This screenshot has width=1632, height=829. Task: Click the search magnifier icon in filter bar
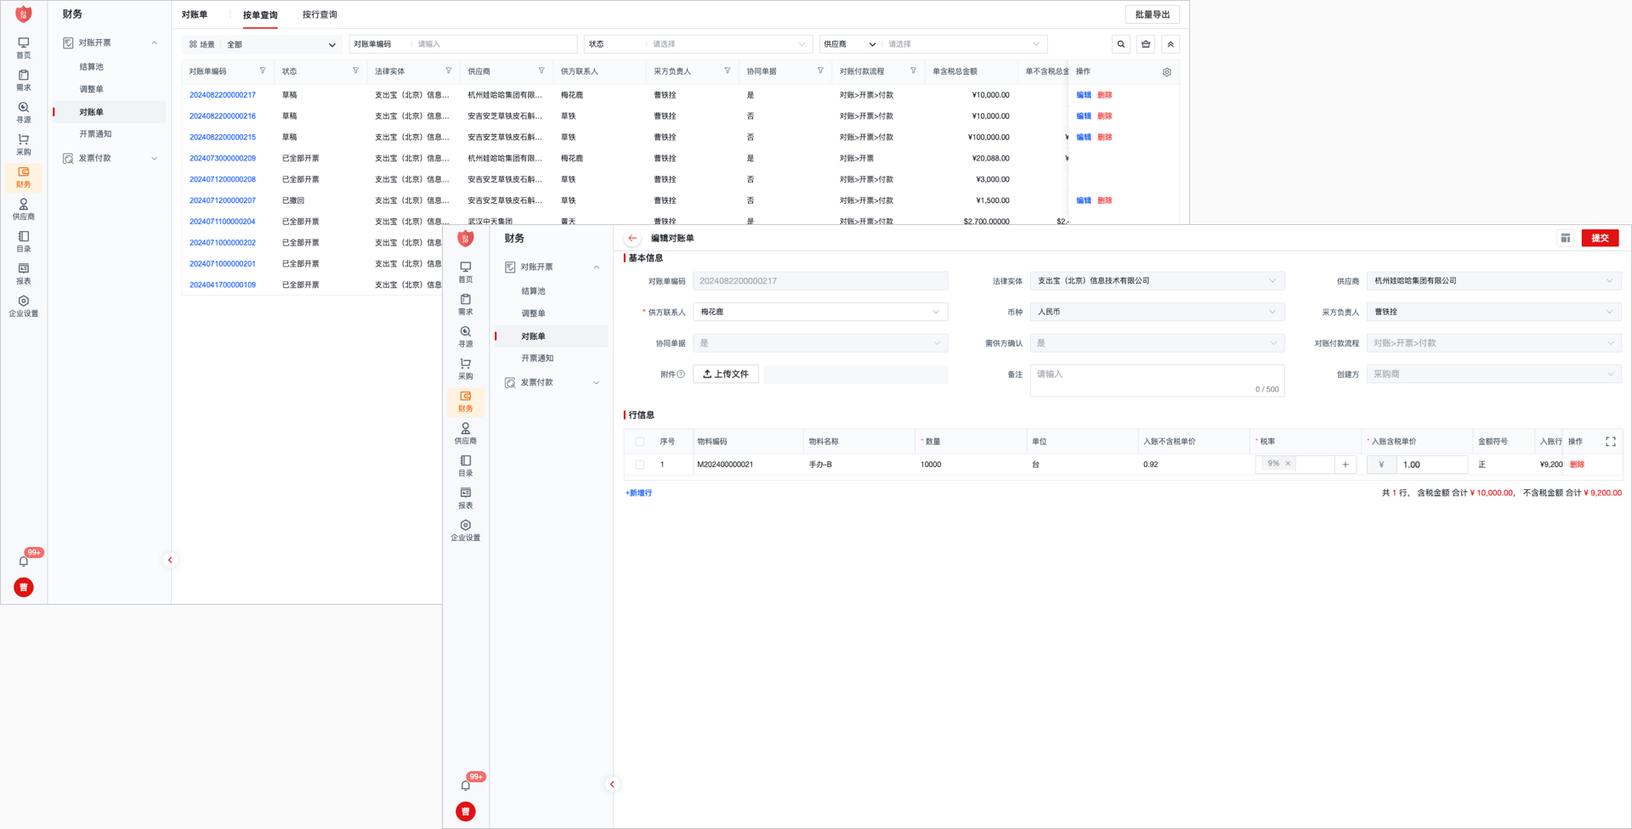[1121, 44]
